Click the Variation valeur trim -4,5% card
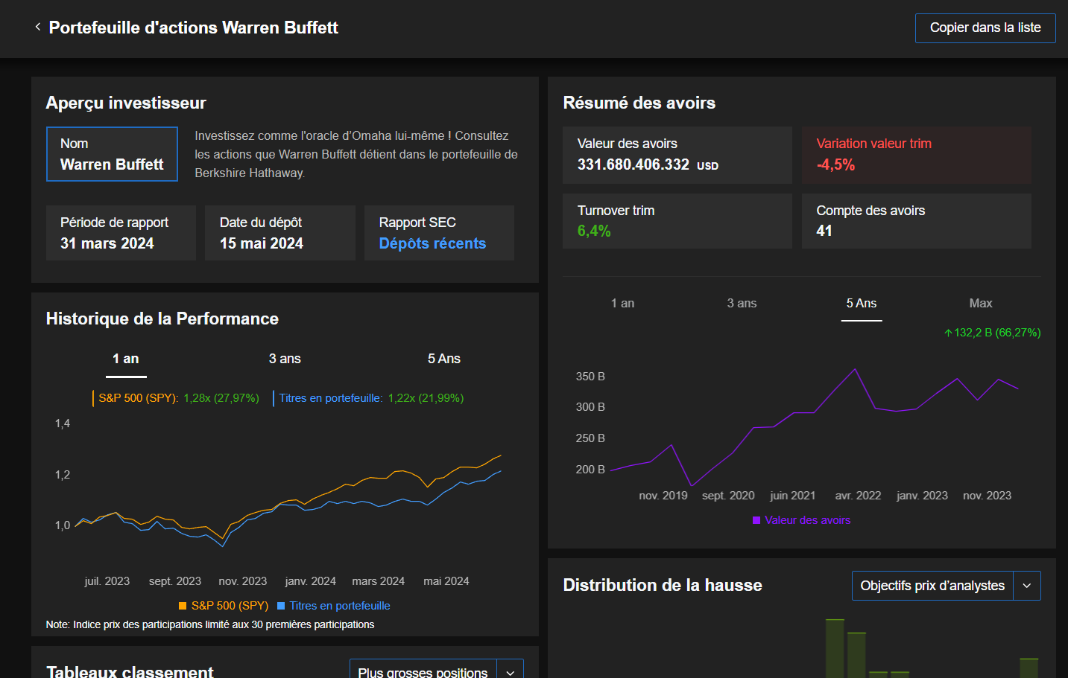 pyautogui.click(x=917, y=155)
